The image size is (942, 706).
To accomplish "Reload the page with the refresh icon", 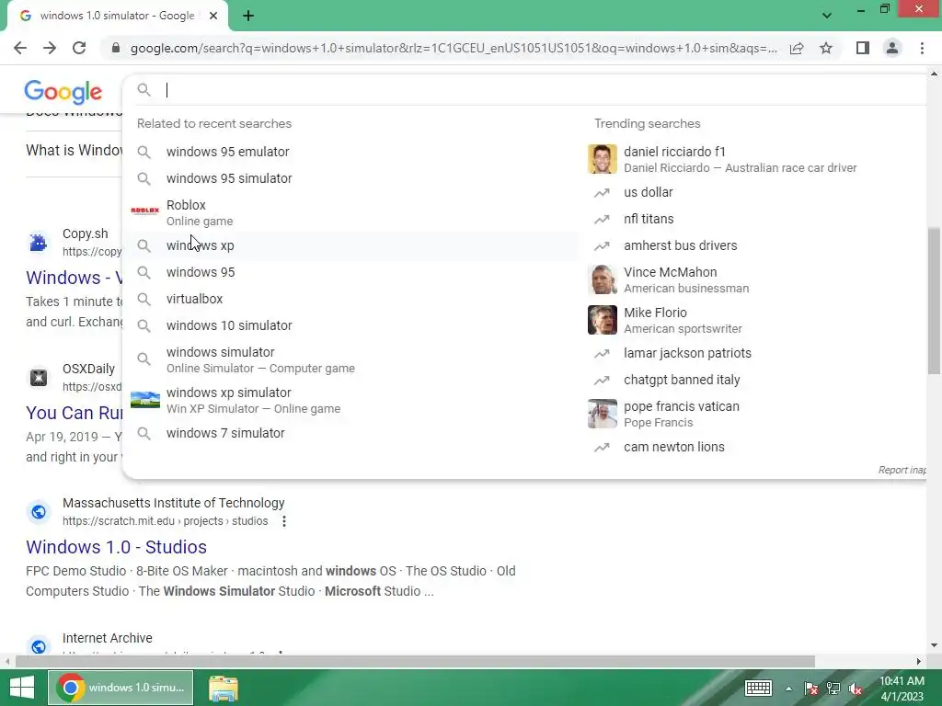I will pyautogui.click(x=79, y=48).
